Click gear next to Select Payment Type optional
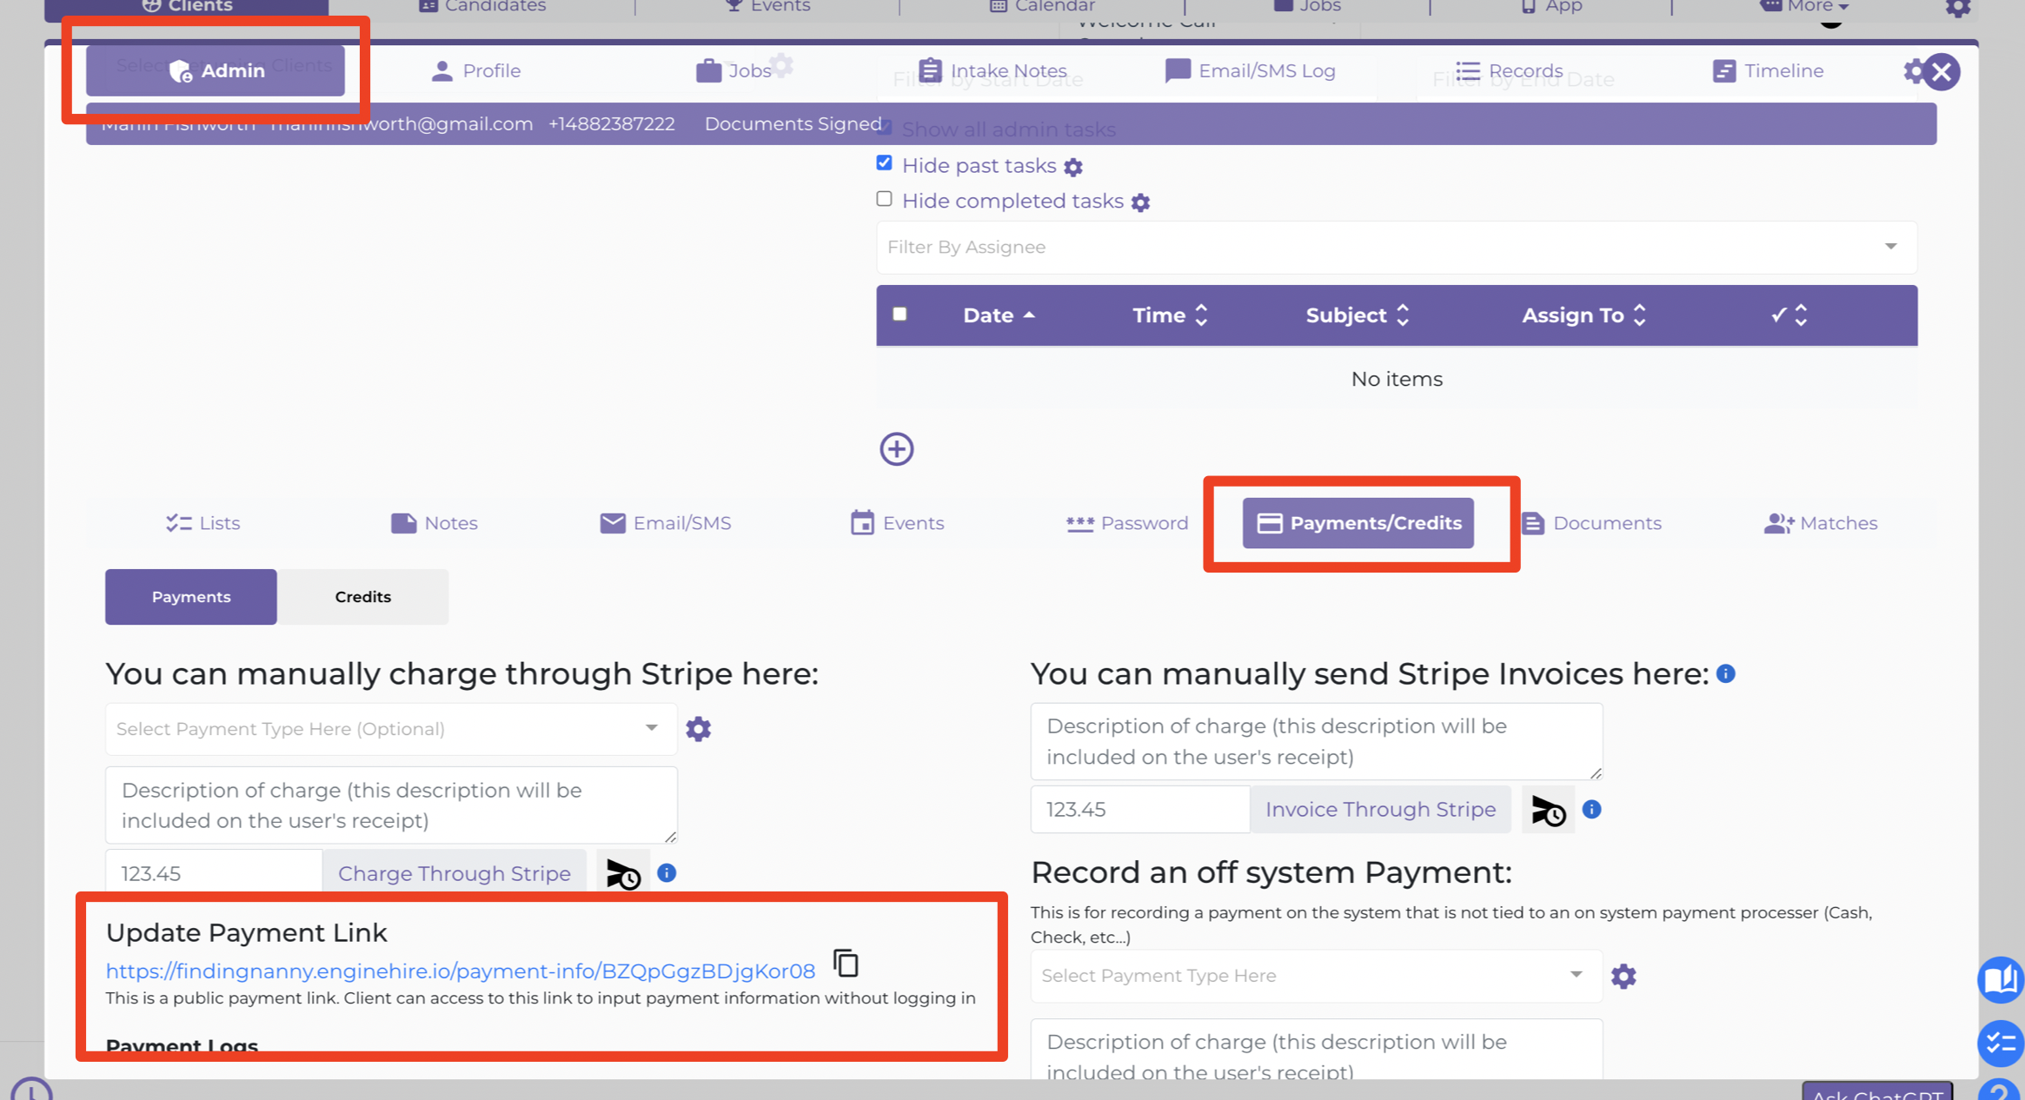Viewport: 2025px width, 1100px height. [698, 729]
